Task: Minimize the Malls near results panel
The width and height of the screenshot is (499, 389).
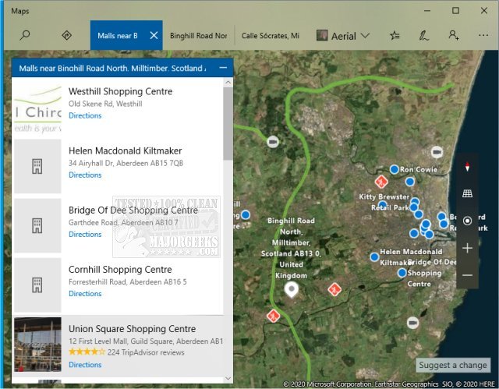Action: [x=223, y=68]
